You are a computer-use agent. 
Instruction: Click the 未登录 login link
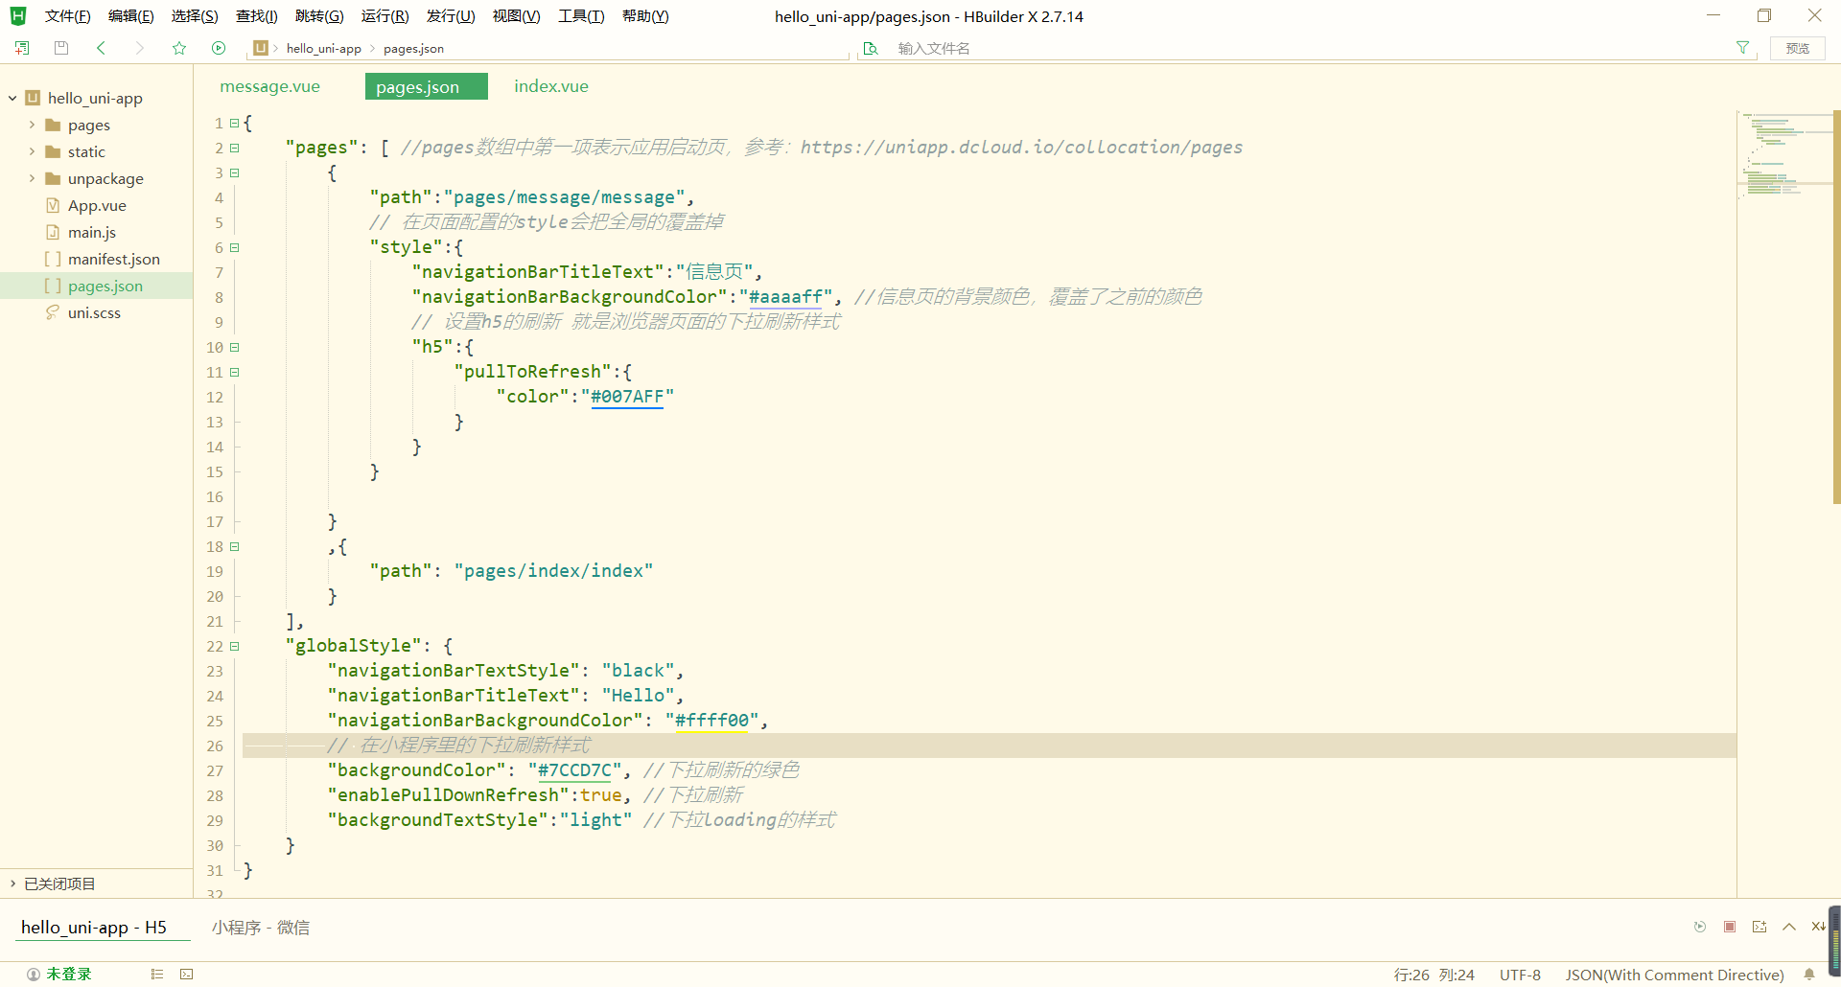(69, 975)
